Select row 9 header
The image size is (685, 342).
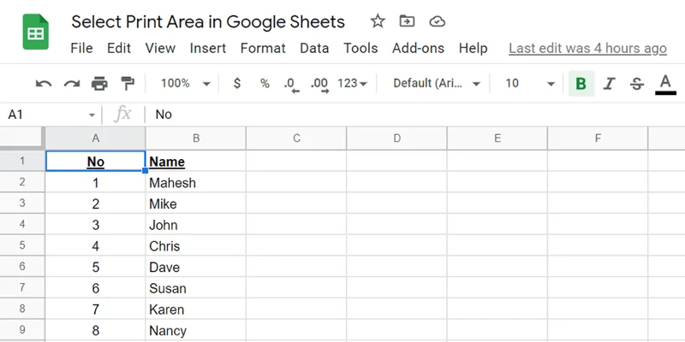(22, 330)
